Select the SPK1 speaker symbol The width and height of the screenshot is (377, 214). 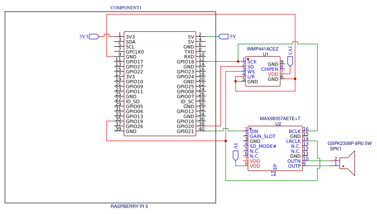347,163
